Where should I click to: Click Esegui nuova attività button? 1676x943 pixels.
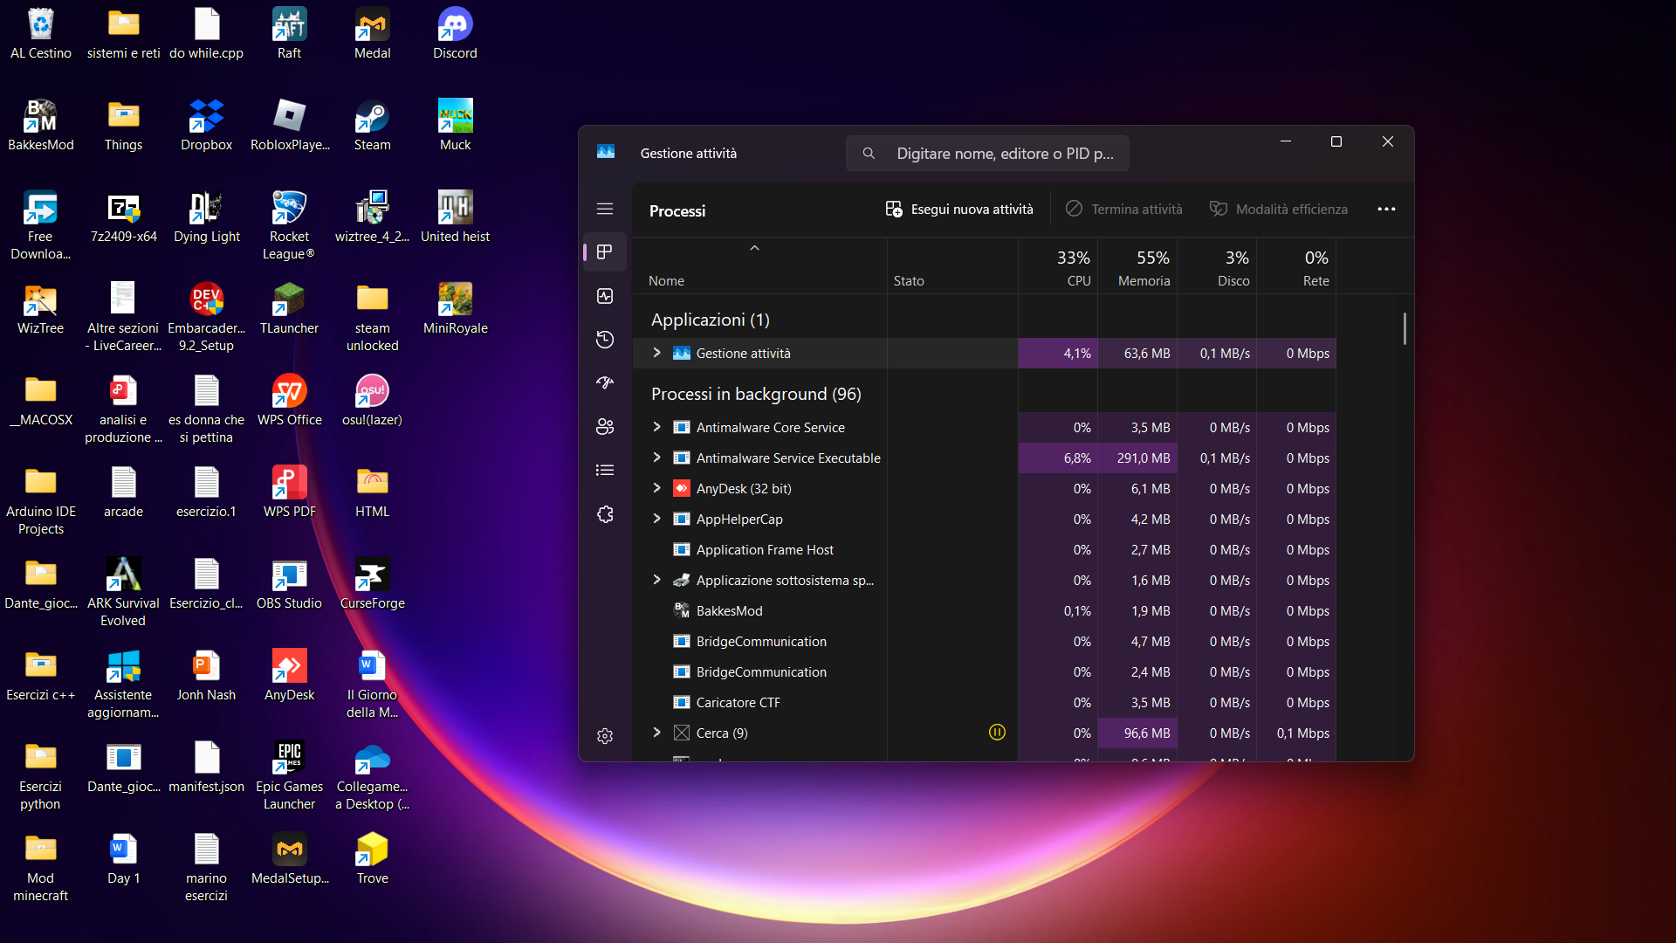click(959, 209)
